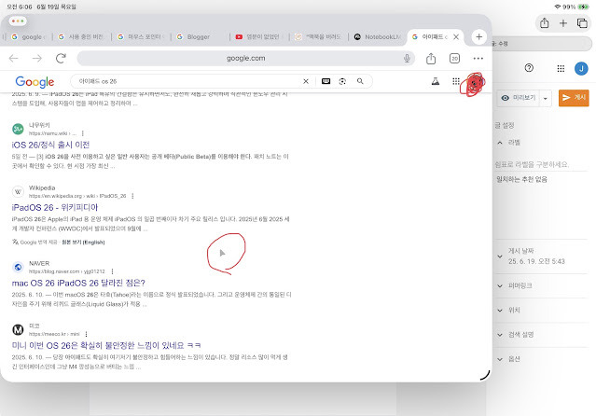Open more options for the 나무위키 result
596x416 pixels.
82,133
